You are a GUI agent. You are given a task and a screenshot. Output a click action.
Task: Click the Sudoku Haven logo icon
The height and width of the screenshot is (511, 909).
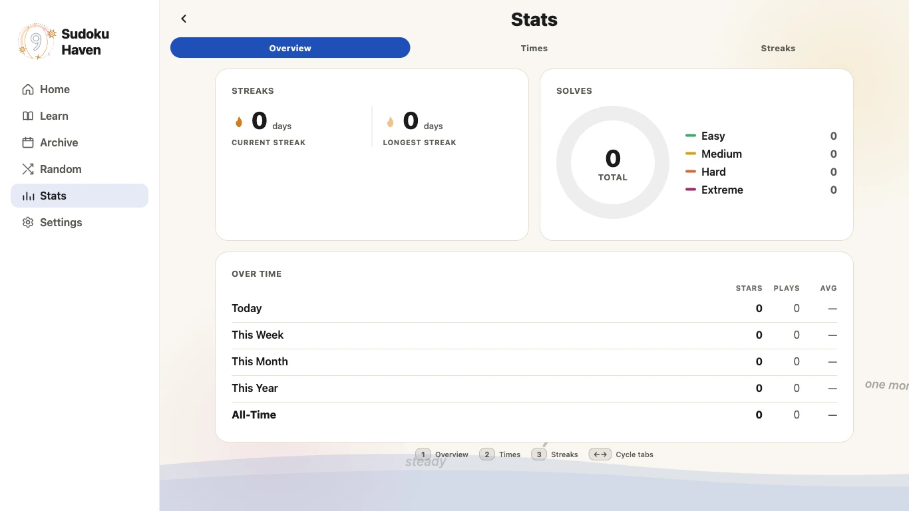(x=37, y=41)
